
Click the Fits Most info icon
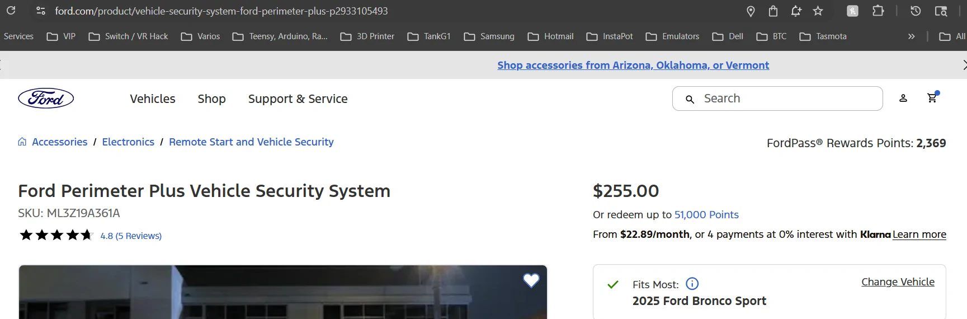pos(692,284)
